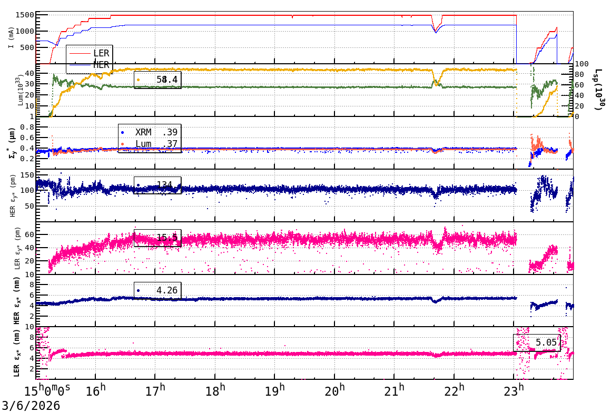The image size is (611, 412).
Task: Click the luminosity legend box showing 58.4
Action: pyautogui.click(x=158, y=80)
